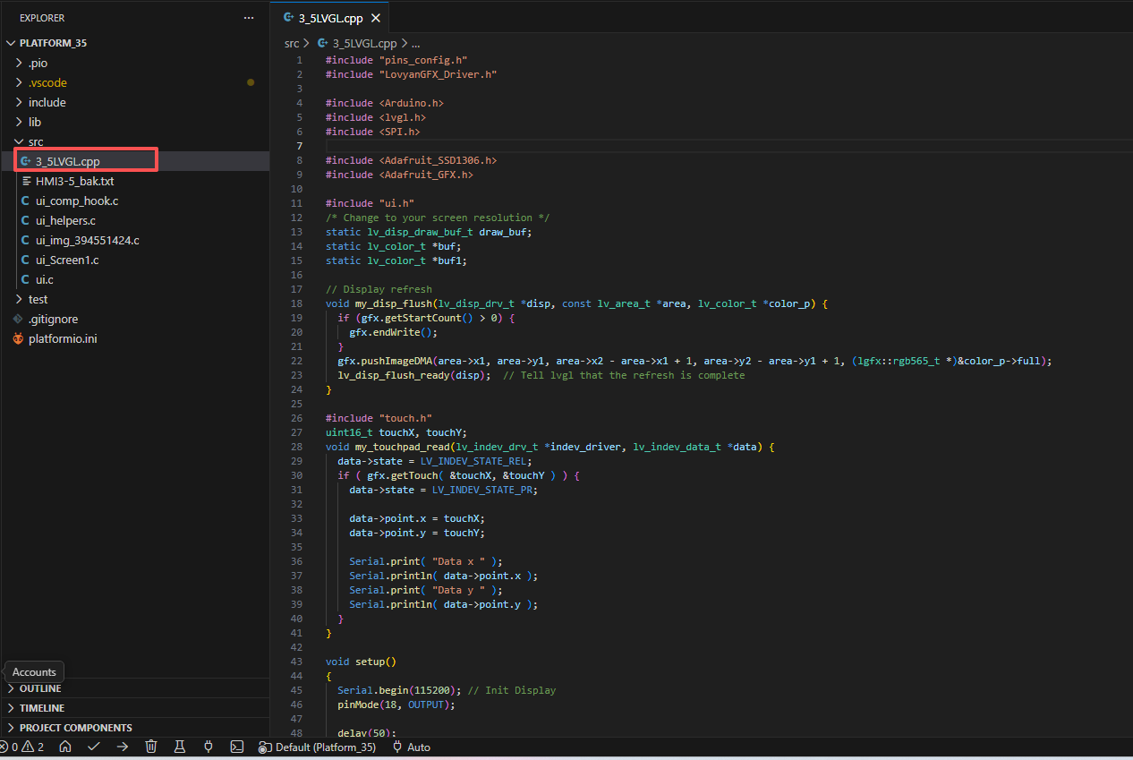Viewport: 1133px width, 760px height.
Task: Click the PlatformIO Build checkmark icon
Action: pyautogui.click(x=93, y=747)
